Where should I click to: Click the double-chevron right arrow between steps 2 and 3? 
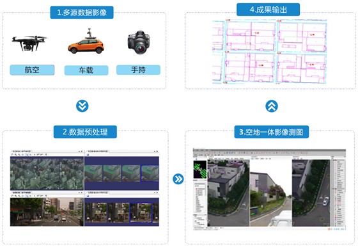178,179
